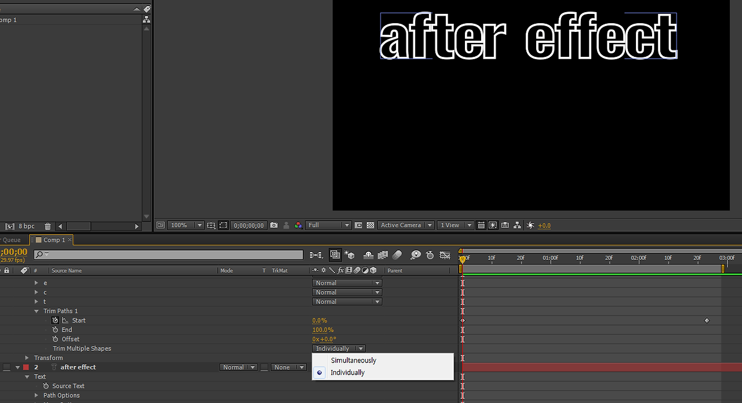Open Timeline icon in viewer bar
Image resolution: width=742 pixels, height=403 pixels.
coord(505,225)
